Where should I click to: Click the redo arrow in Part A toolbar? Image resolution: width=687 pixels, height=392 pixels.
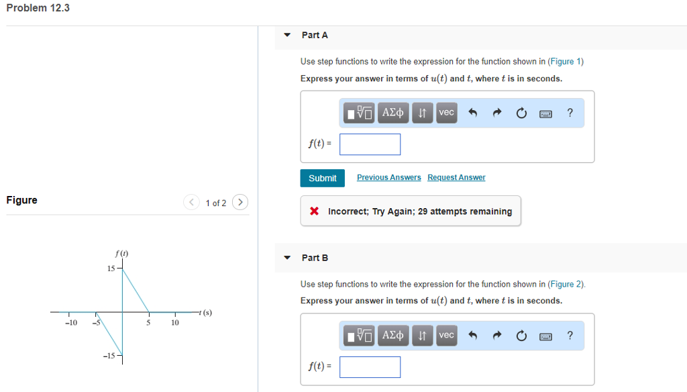click(497, 113)
